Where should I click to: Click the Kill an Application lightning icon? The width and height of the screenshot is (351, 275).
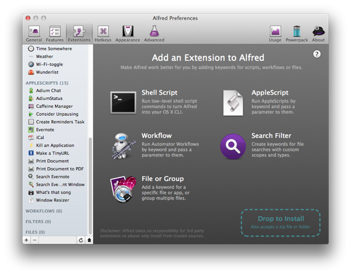[x=31, y=145]
